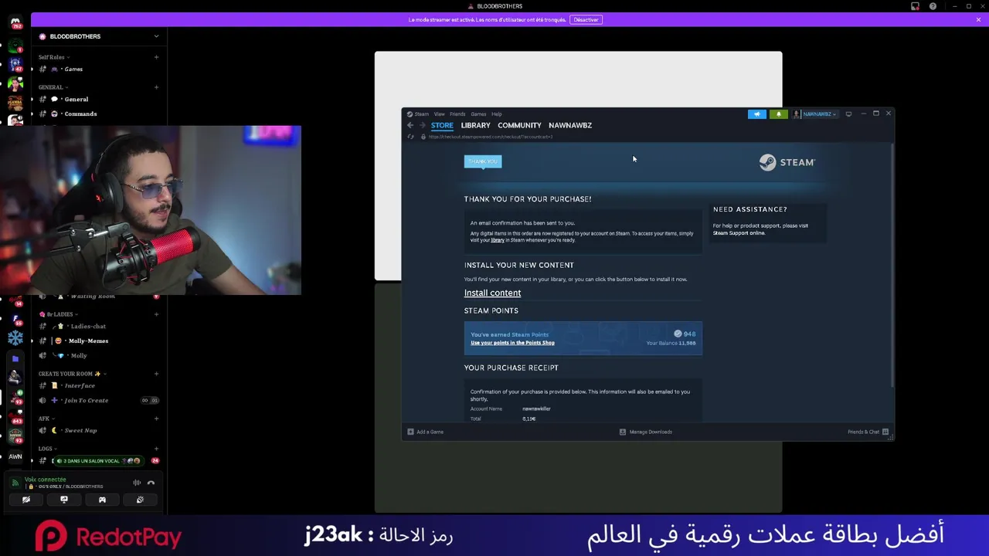Disconnect from voice with the hang-up icon
The image size is (989, 556).
[151, 483]
